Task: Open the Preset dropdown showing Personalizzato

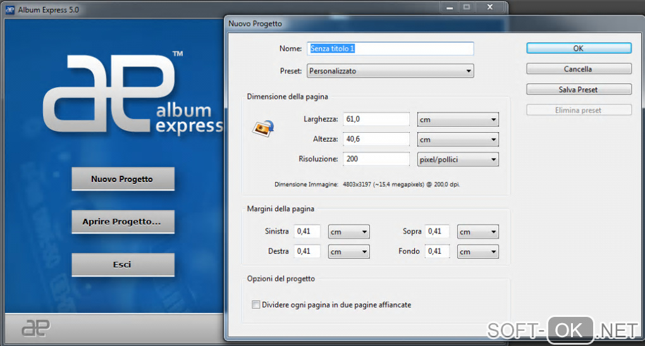Action: pos(390,71)
